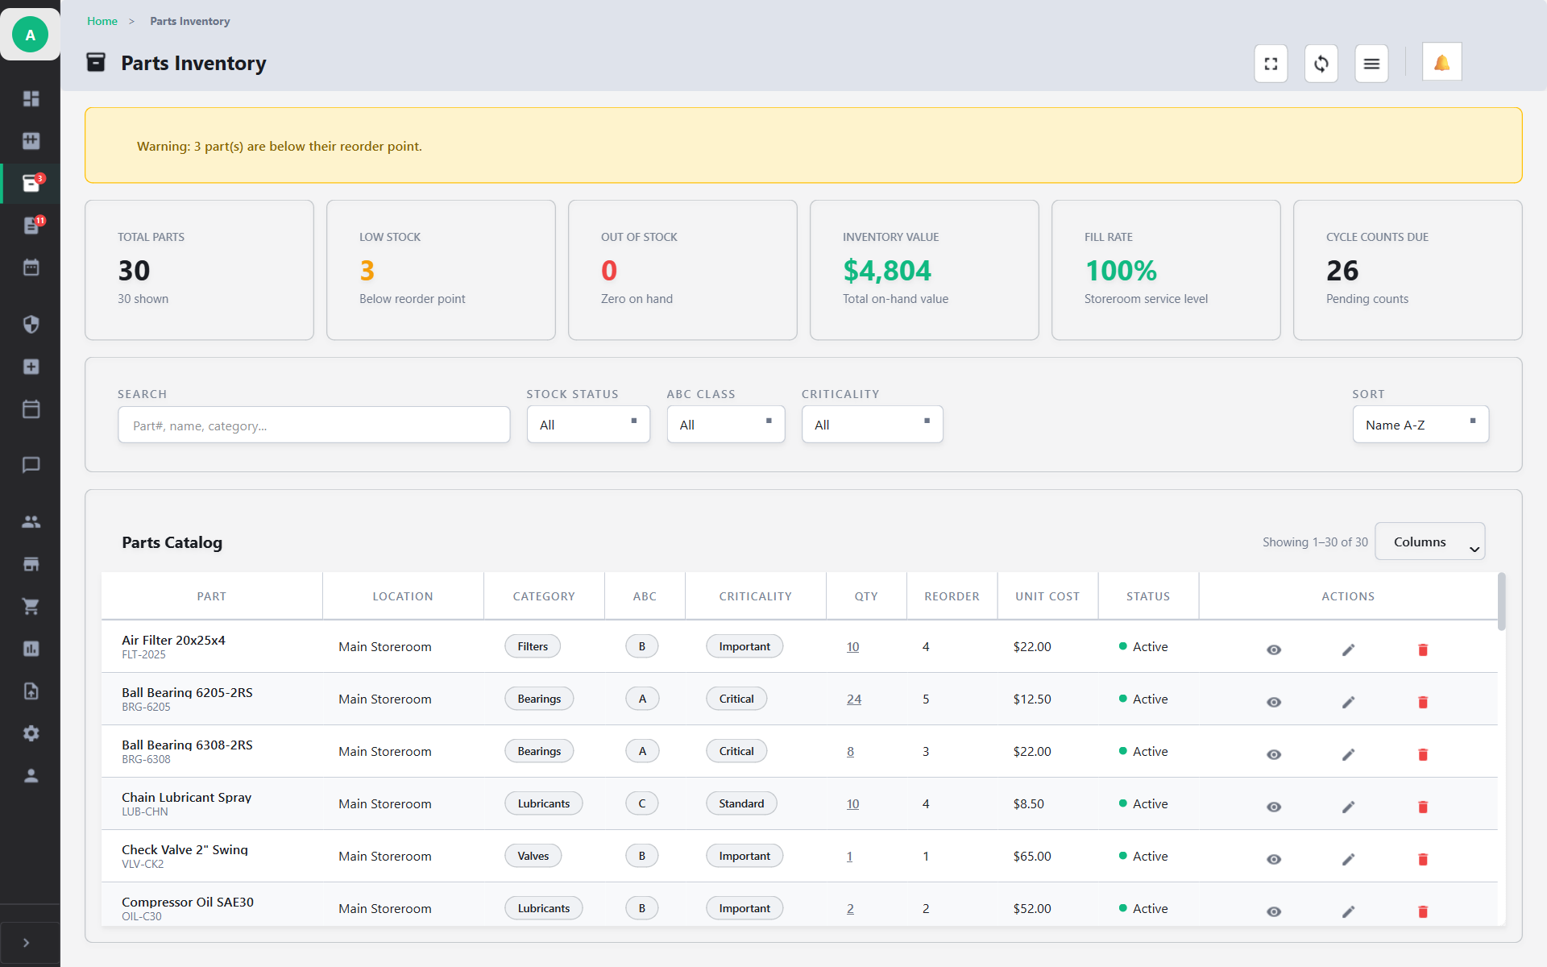Open the shopping cart purchasing icon
Screen dimensions: 1547x967
click(31, 606)
